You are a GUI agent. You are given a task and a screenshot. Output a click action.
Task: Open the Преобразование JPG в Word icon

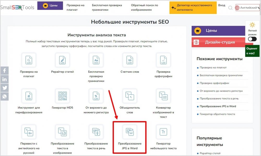130,132
